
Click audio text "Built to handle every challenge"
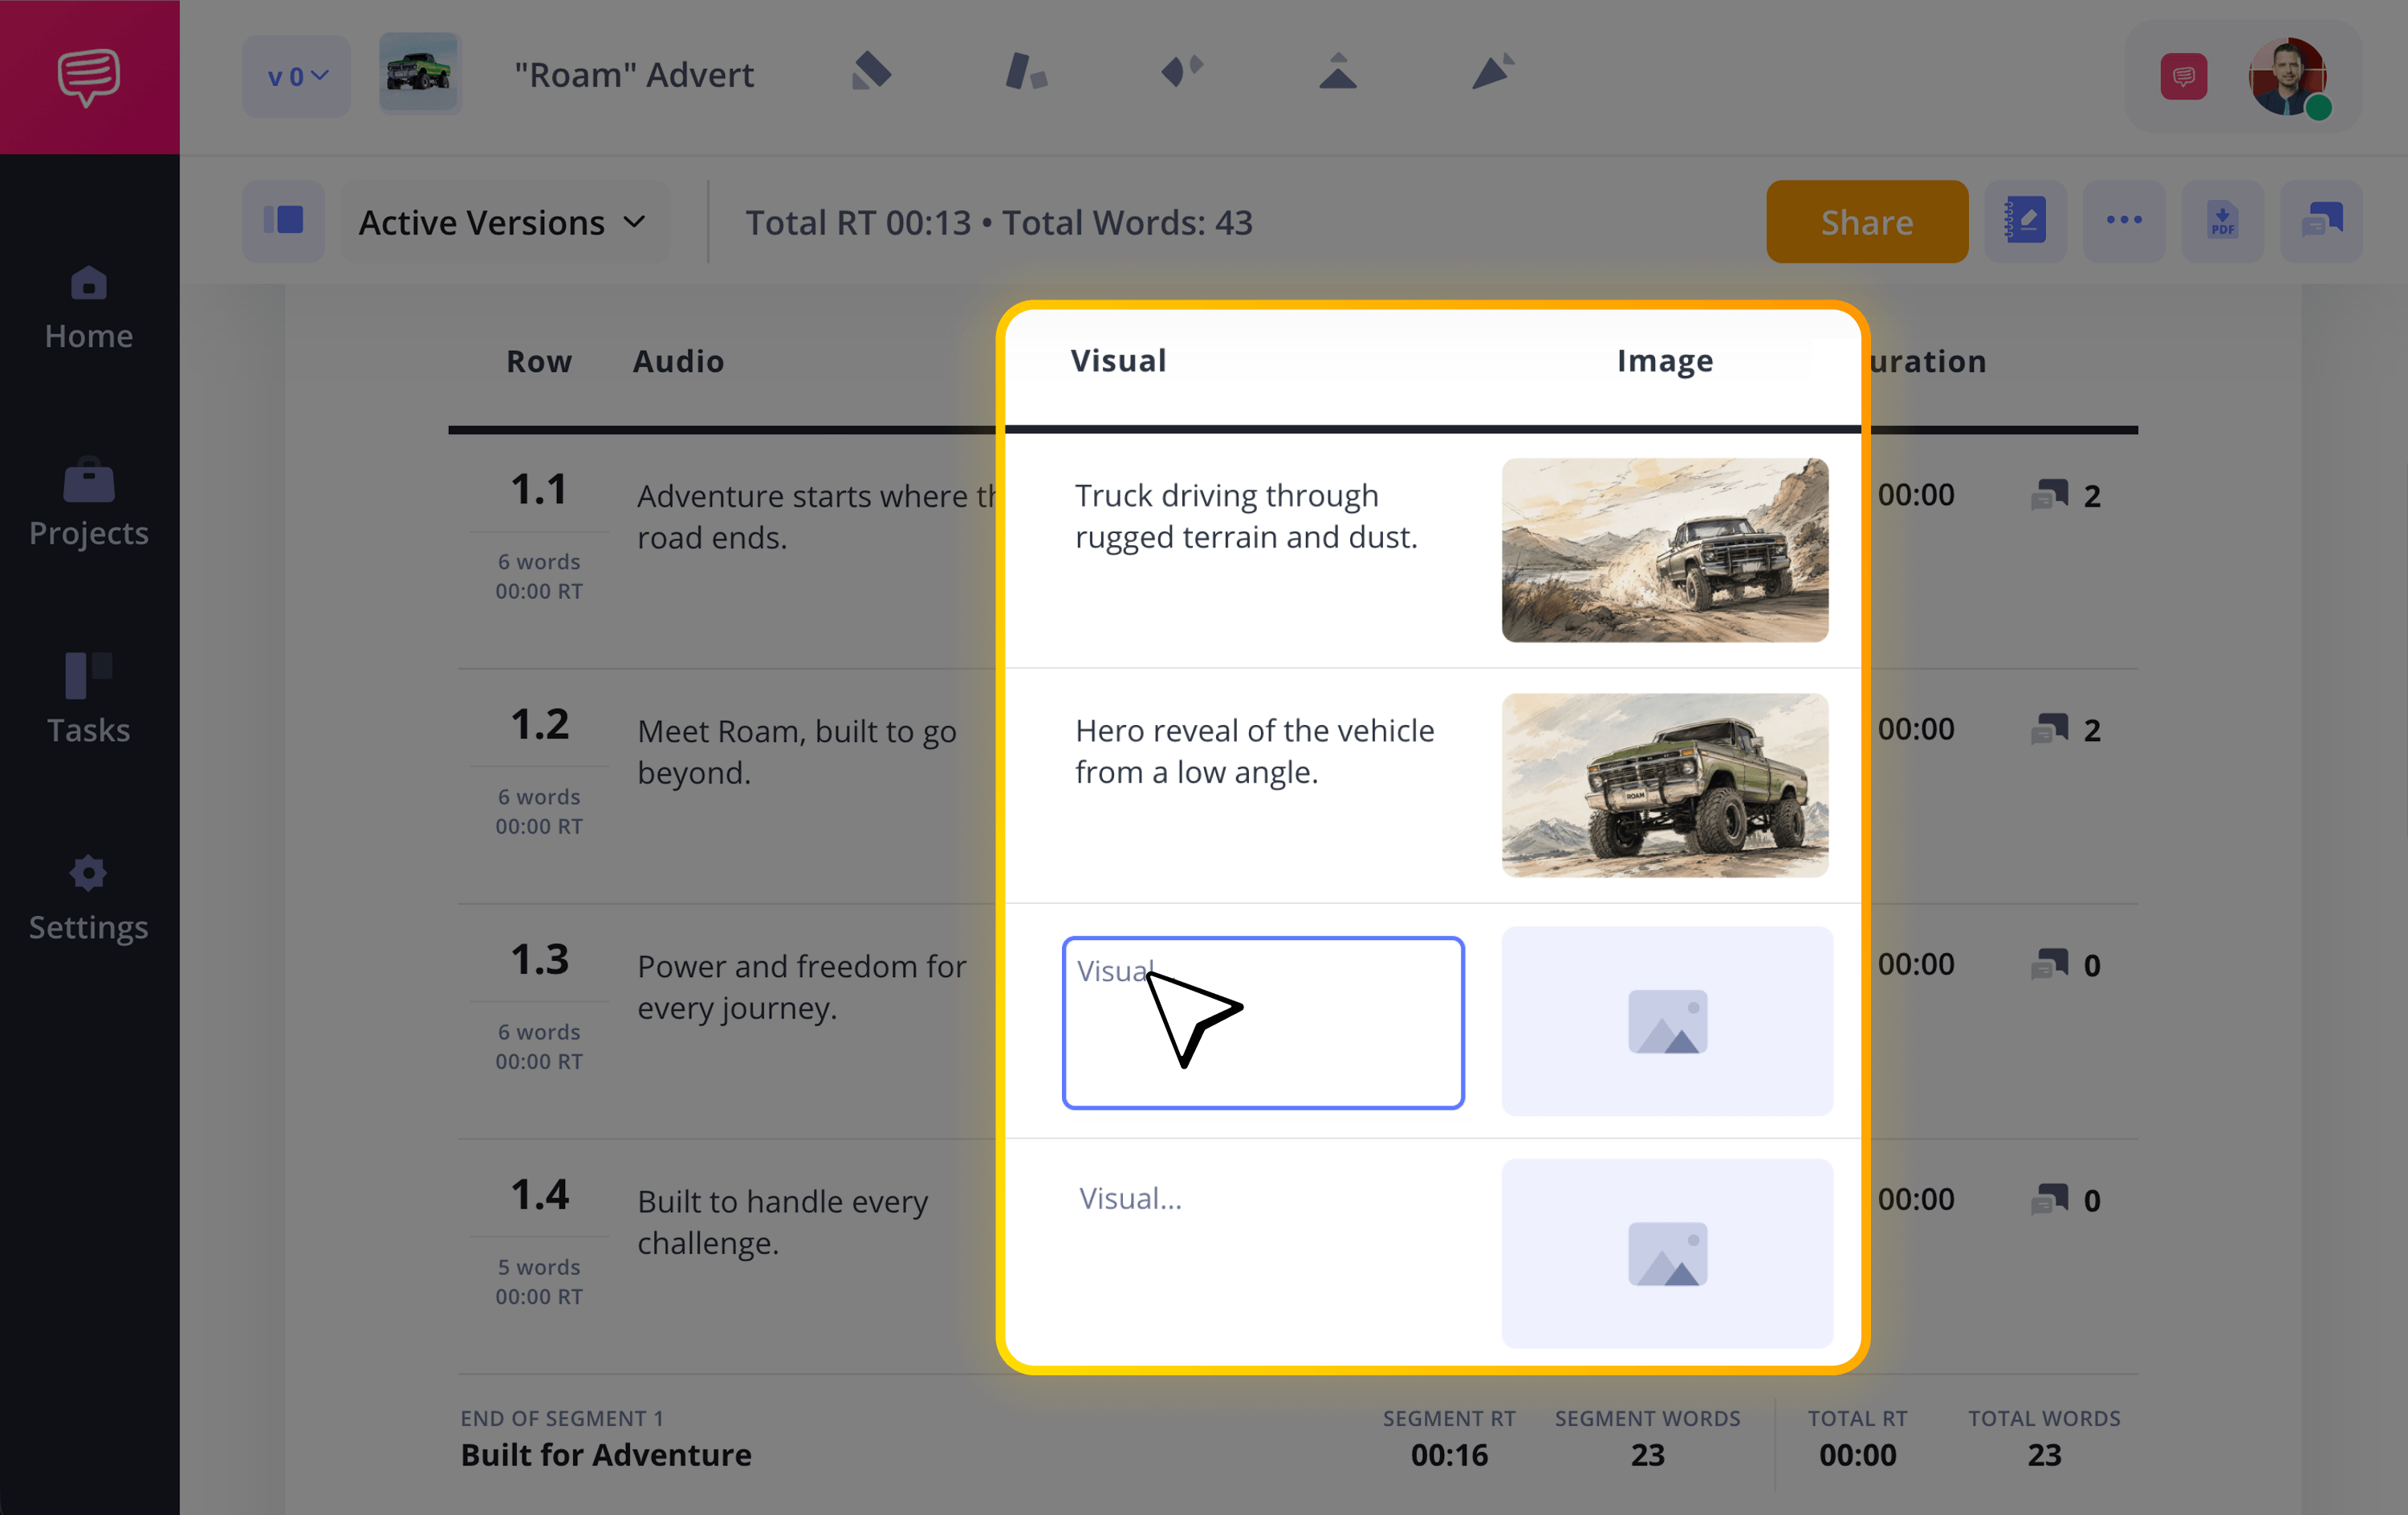[783, 1222]
